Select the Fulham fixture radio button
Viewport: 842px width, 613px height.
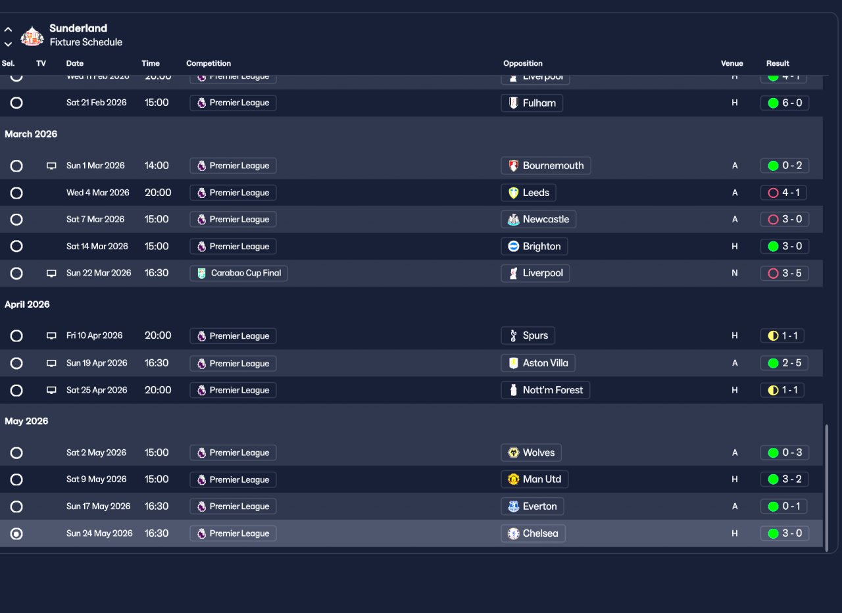16,103
